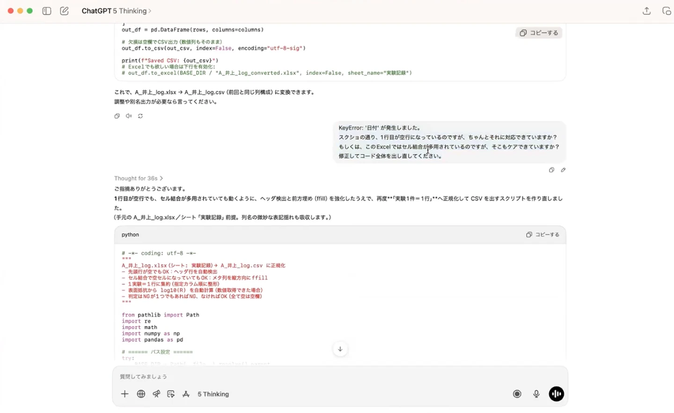Select the python label on the code block
The height and width of the screenshot is (413, 674).
(130, 235)
